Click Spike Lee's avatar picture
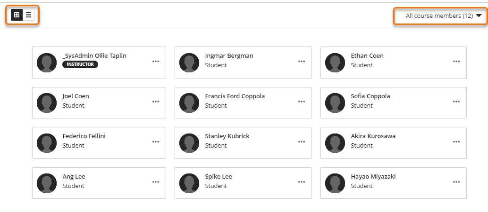Viewport: 488px width, 212px height. tap(189, 182)
